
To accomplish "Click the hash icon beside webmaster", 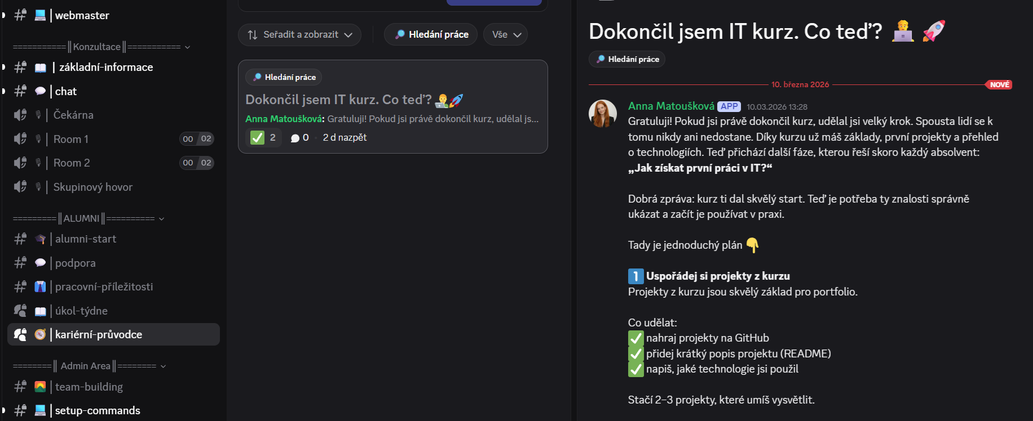I will 20,15.
